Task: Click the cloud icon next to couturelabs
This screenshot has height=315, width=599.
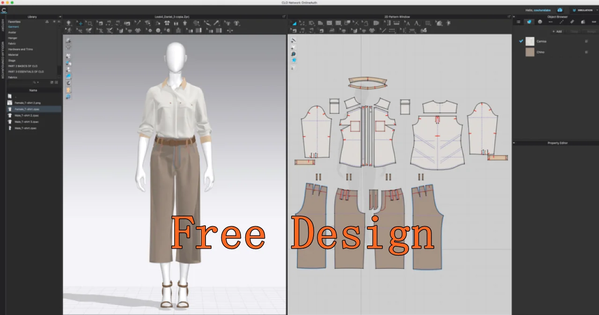Action: coord(560,10)
